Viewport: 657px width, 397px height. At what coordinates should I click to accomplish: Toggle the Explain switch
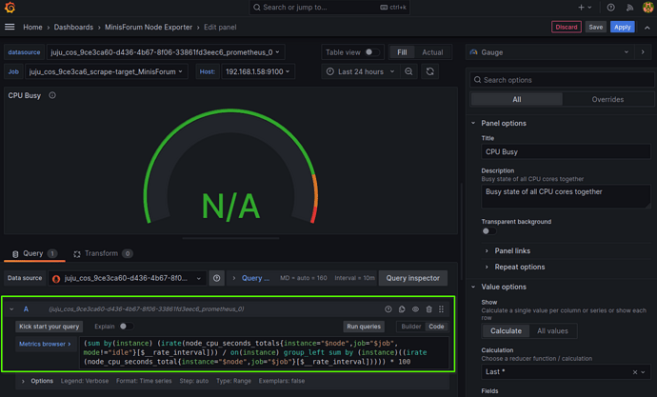pos(126,327)
